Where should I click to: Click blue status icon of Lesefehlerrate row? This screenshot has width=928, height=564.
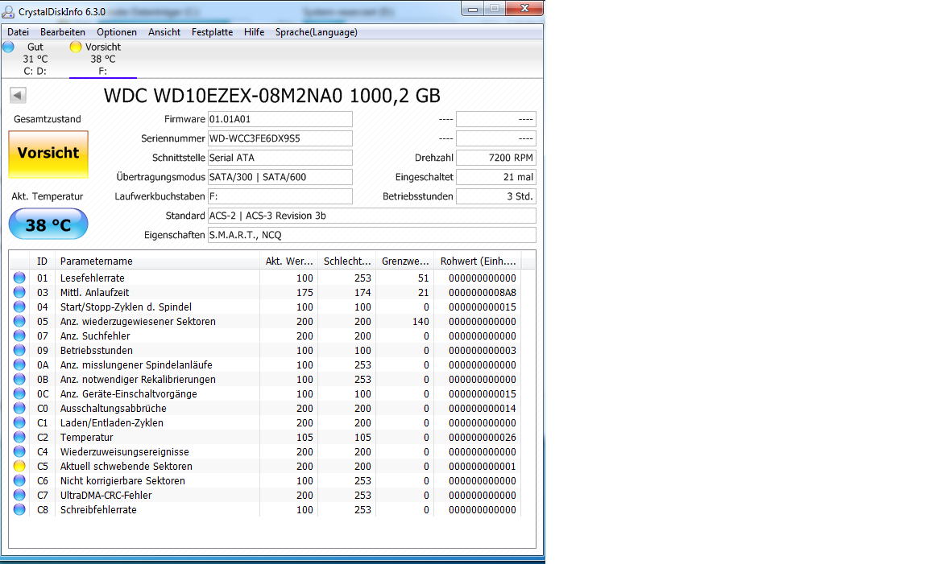click(19, 278)
